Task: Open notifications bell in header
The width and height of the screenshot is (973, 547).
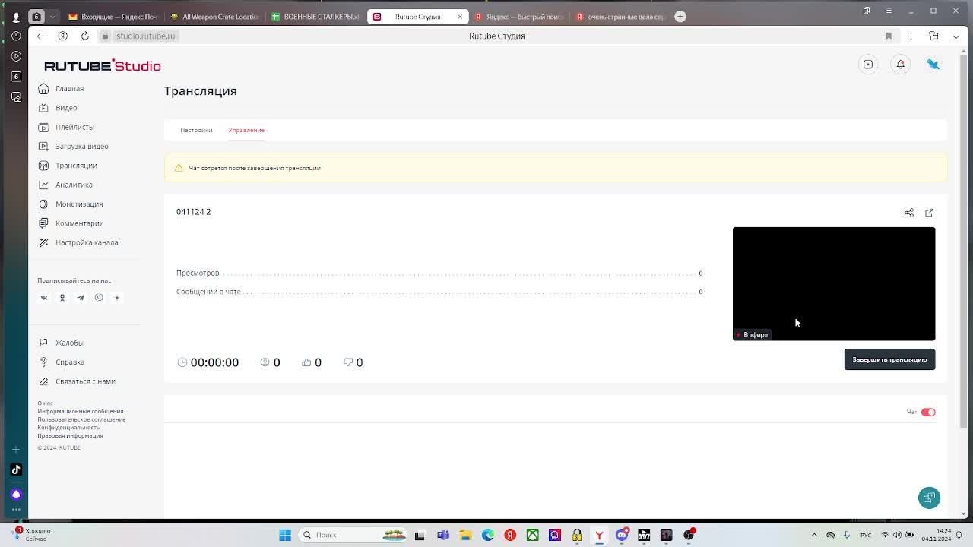Action: [x=901, y=65]
